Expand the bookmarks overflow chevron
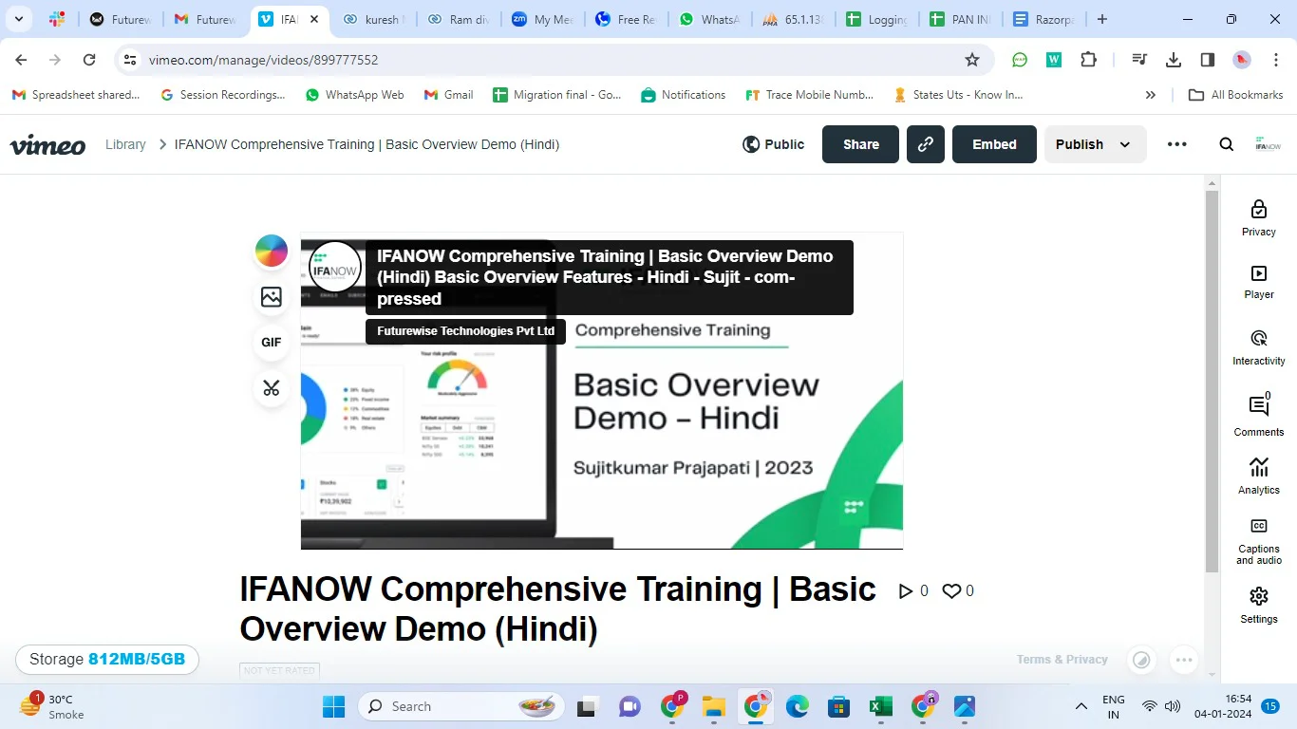This screenshot has height=729, width=1297. tap(1150, 95)
